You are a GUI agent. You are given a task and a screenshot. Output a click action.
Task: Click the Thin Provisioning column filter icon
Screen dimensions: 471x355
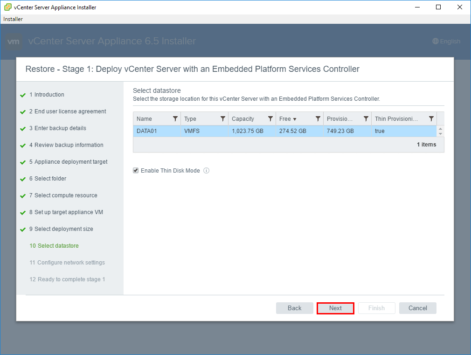coord(431,119)
